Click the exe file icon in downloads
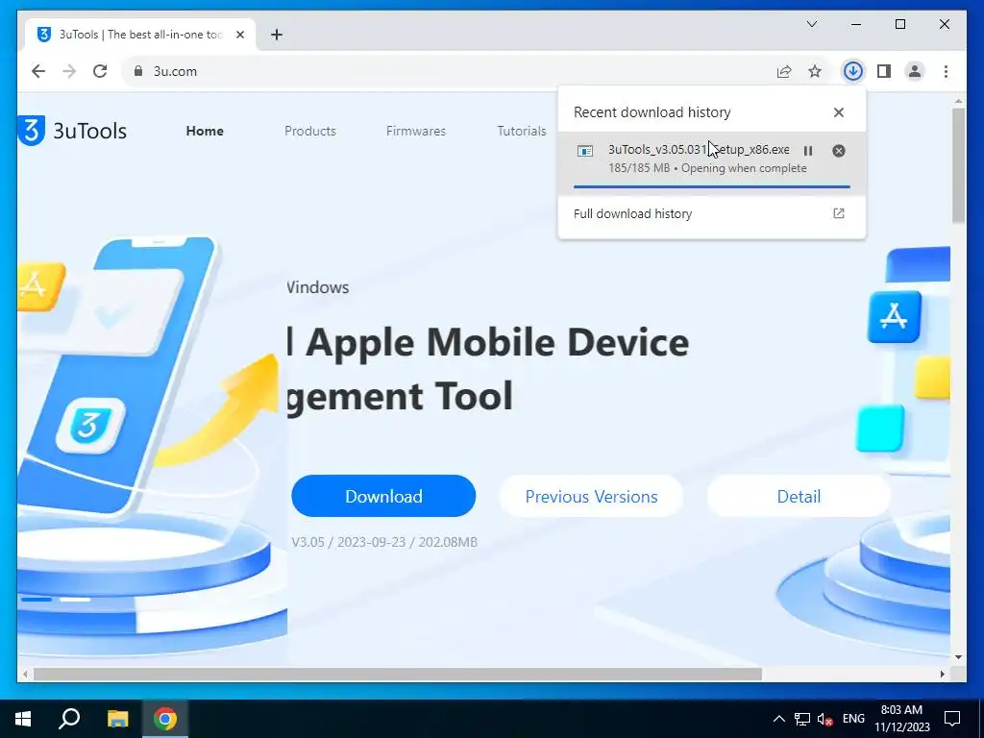The image size is (984, 738). point(585,151)
